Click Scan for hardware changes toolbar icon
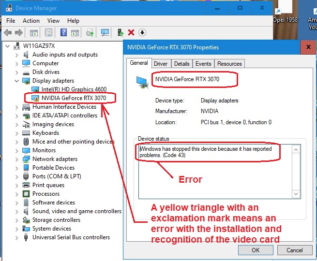The width and height of the screenshot is (317, 261). [x=105, y=32]
